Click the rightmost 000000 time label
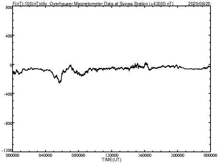Viewport: 219px width, 163px height. click(210, 155)
